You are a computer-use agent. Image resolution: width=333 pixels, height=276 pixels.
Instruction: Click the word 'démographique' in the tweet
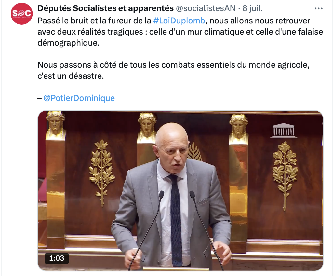point(68,43)
